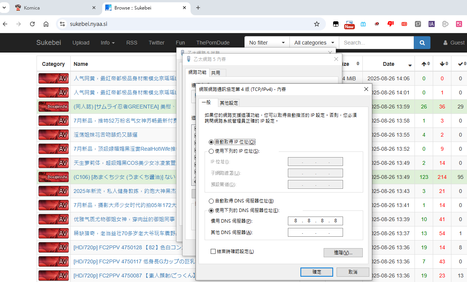
Task: Go to the browser home page icon
Action: pos(46,24)
